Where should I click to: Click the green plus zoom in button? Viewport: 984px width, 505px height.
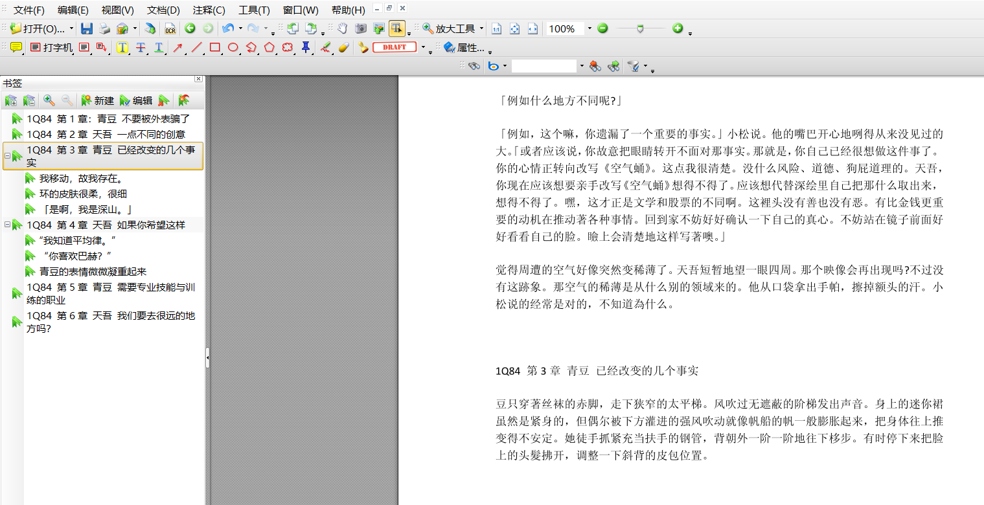[678, 28]
